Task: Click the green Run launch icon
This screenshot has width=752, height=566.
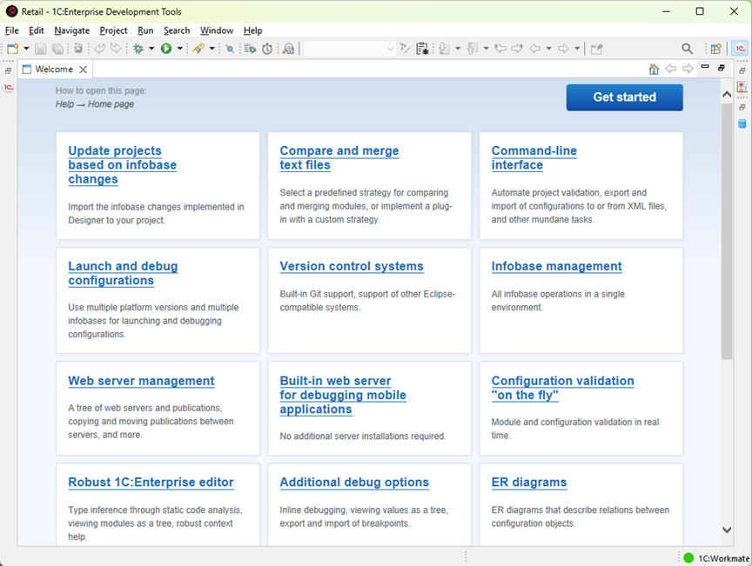Action: coord(166,49)
